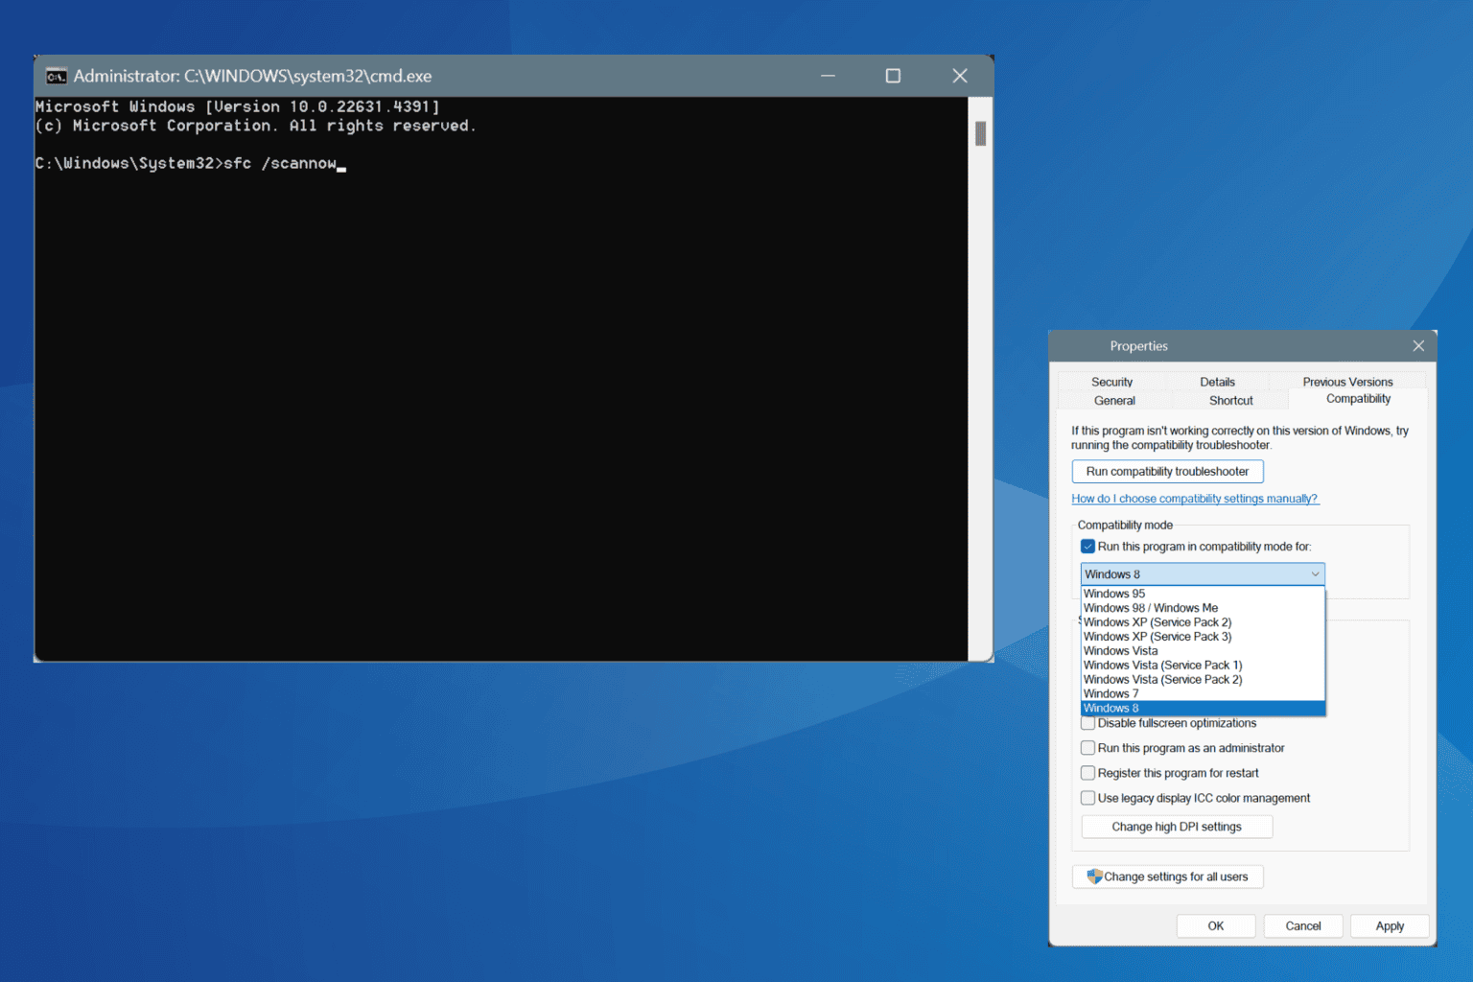Viewport: 1473px width, 982px height.
Task: Open the Shortcut tab
Action: click(1230, 401)
